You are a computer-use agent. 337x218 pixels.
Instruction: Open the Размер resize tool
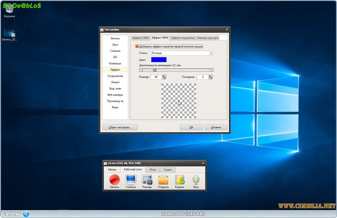(147, 180)
